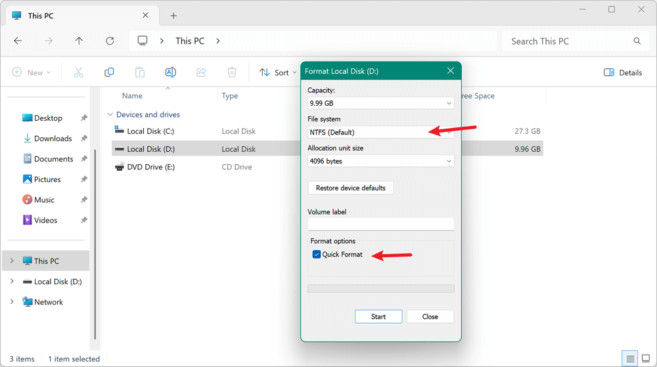Click chevron after This PC in address bar
Image resolution: width=657 pixels, height=367 pixels.
pos(218,41)
